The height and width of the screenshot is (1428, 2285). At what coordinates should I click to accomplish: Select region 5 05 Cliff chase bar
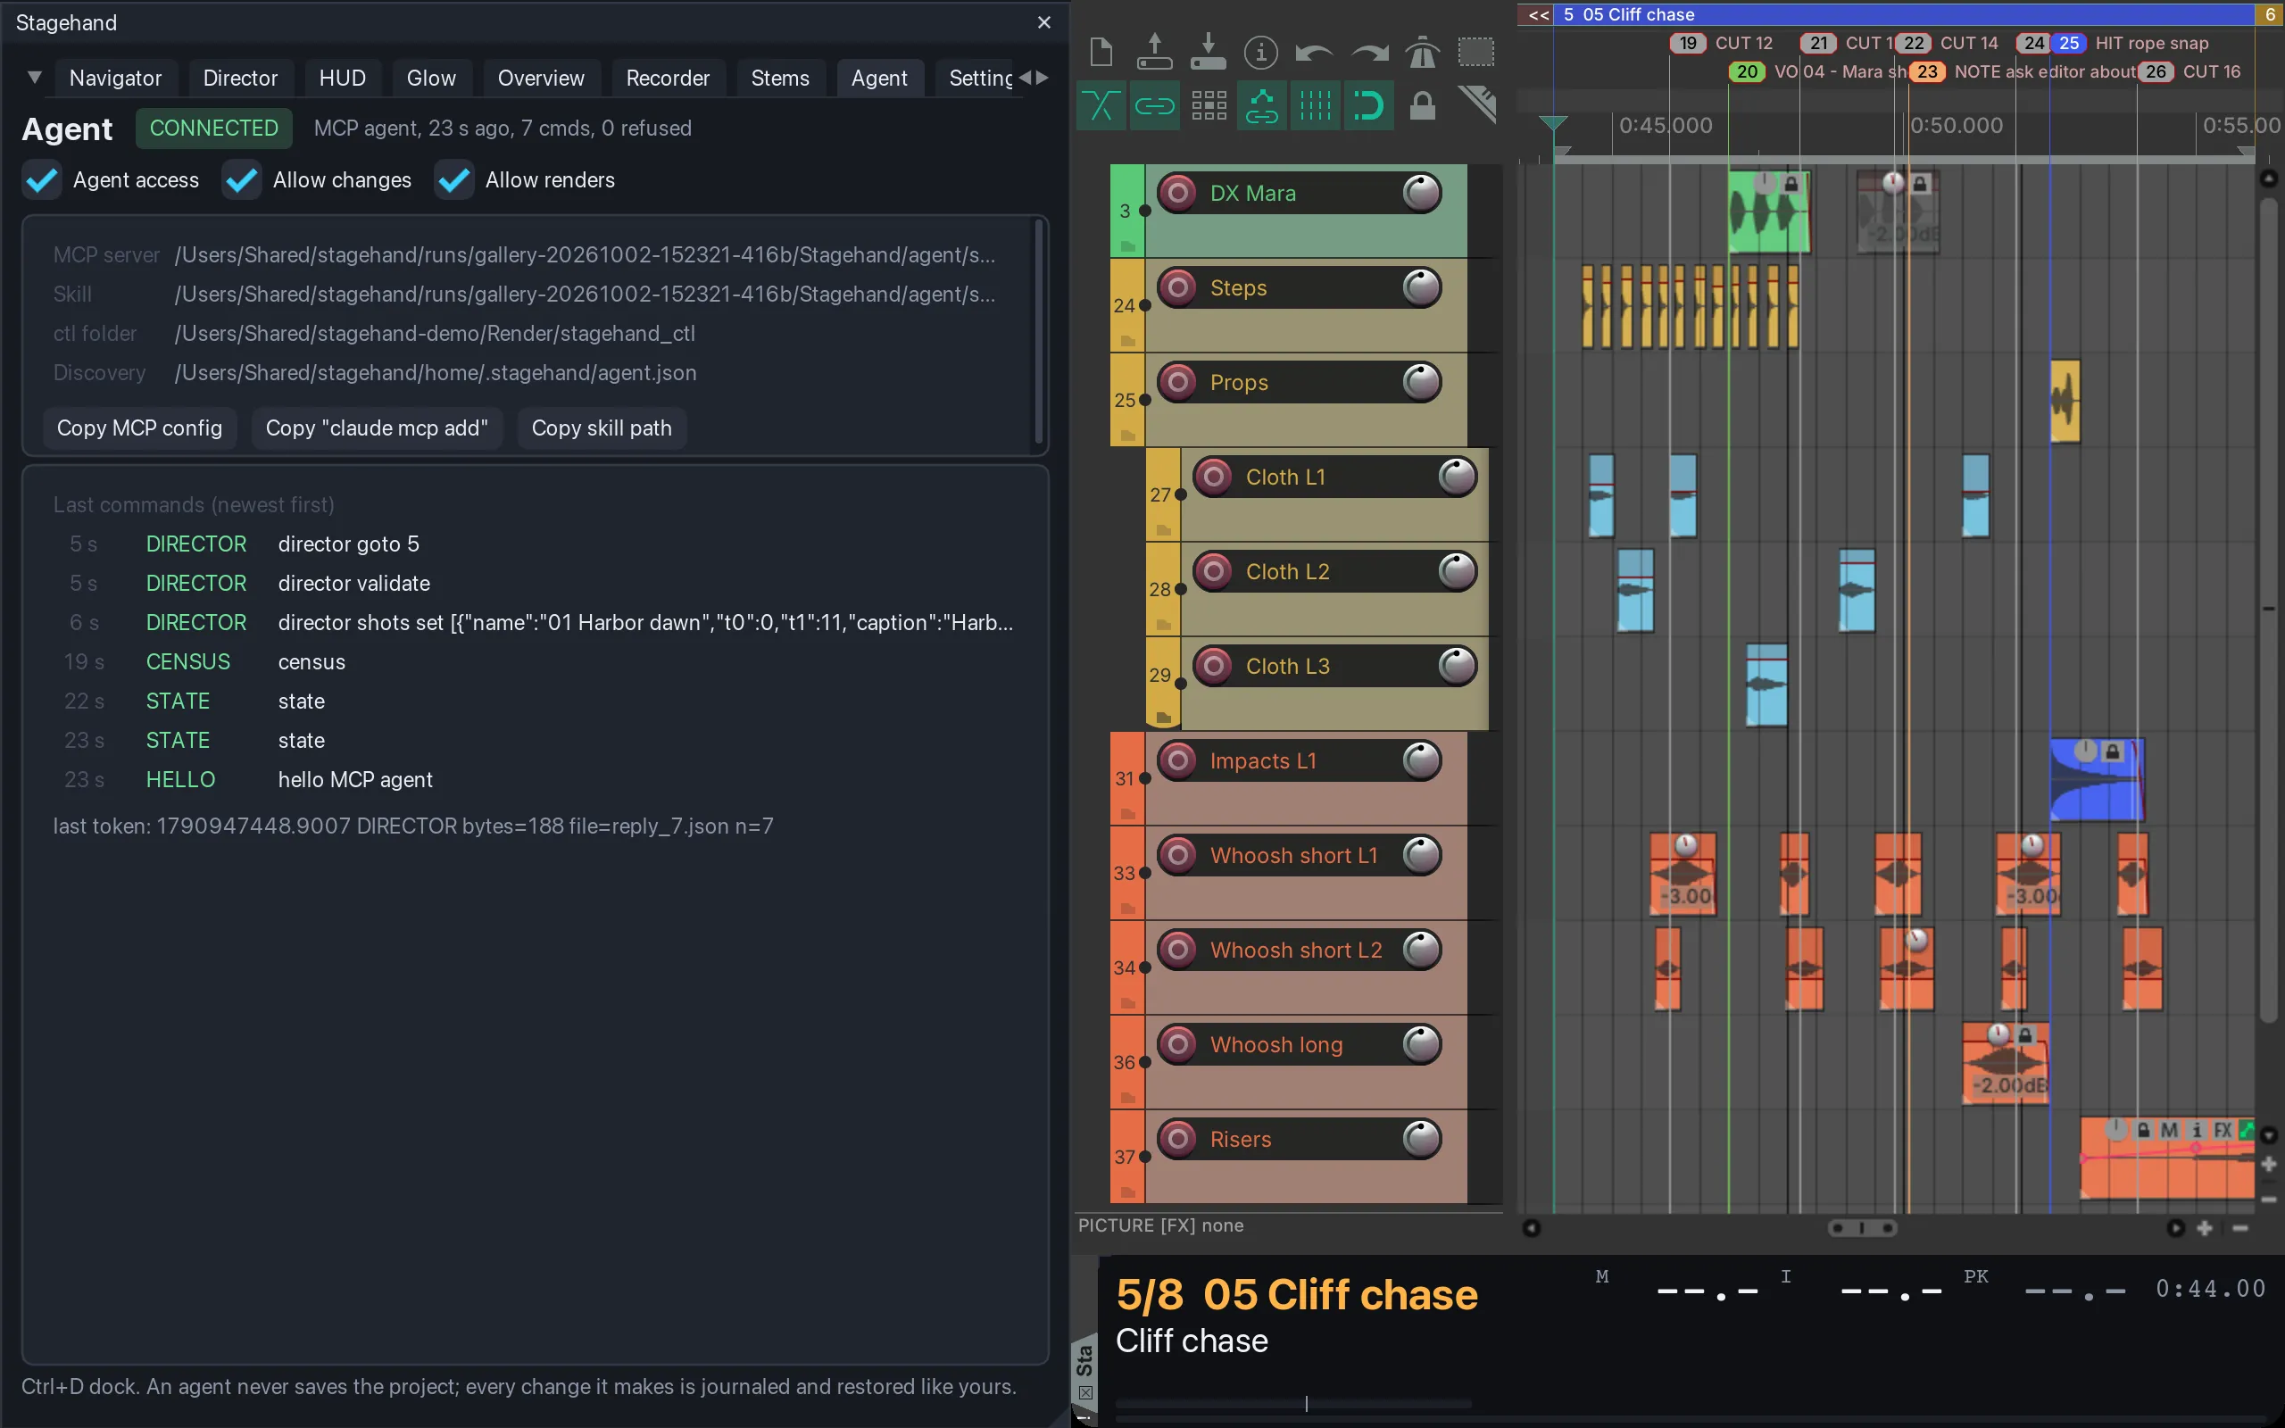(x=1904, y=14)
